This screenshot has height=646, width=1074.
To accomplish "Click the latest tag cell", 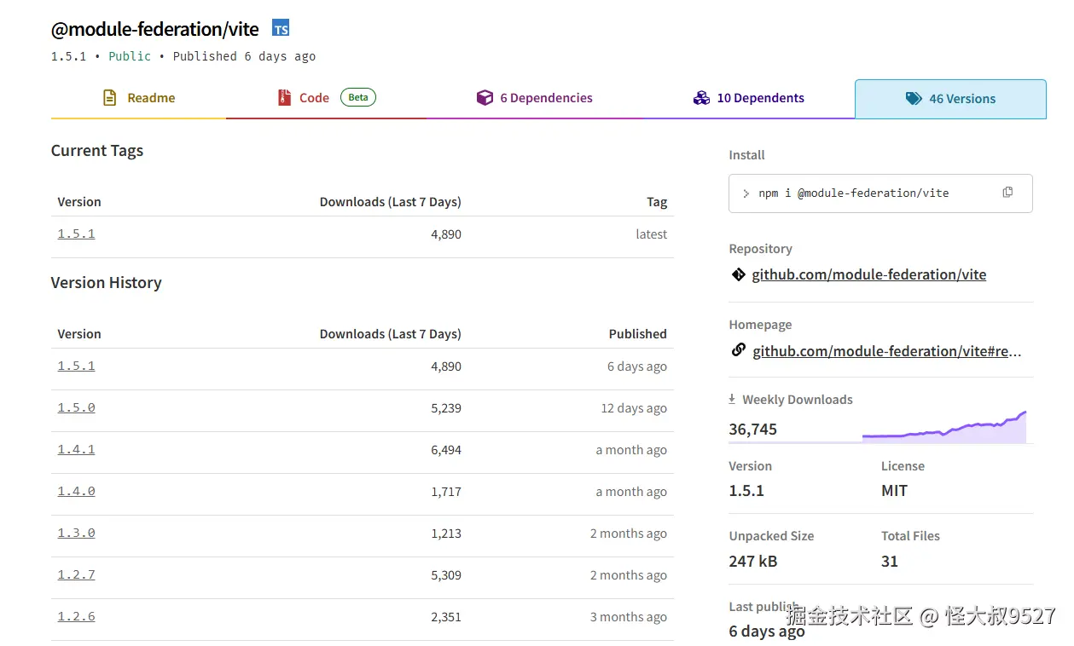I will [x=651, y=234].
